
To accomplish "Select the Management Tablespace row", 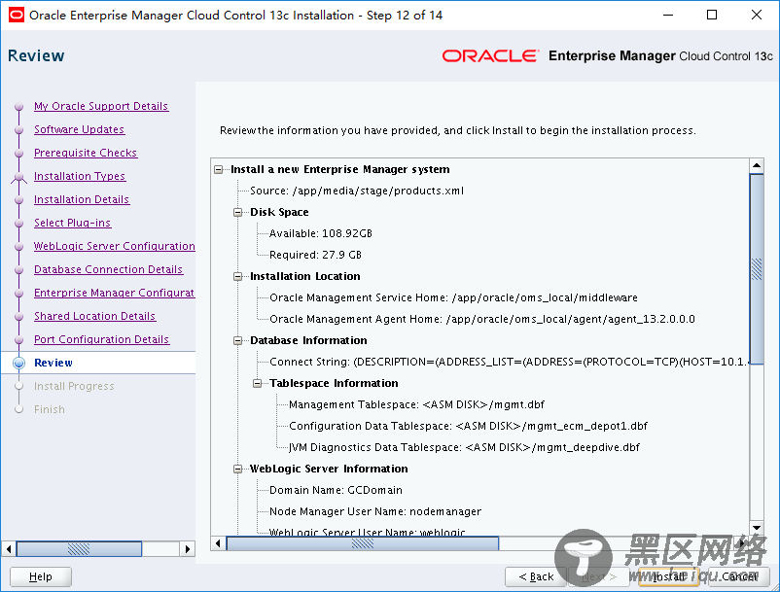I will pyautogui.click(x=416, y=404).
